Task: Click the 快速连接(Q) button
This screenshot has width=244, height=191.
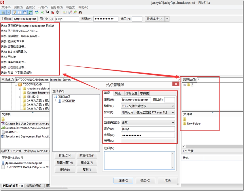Action: click(x=154, y=19)
